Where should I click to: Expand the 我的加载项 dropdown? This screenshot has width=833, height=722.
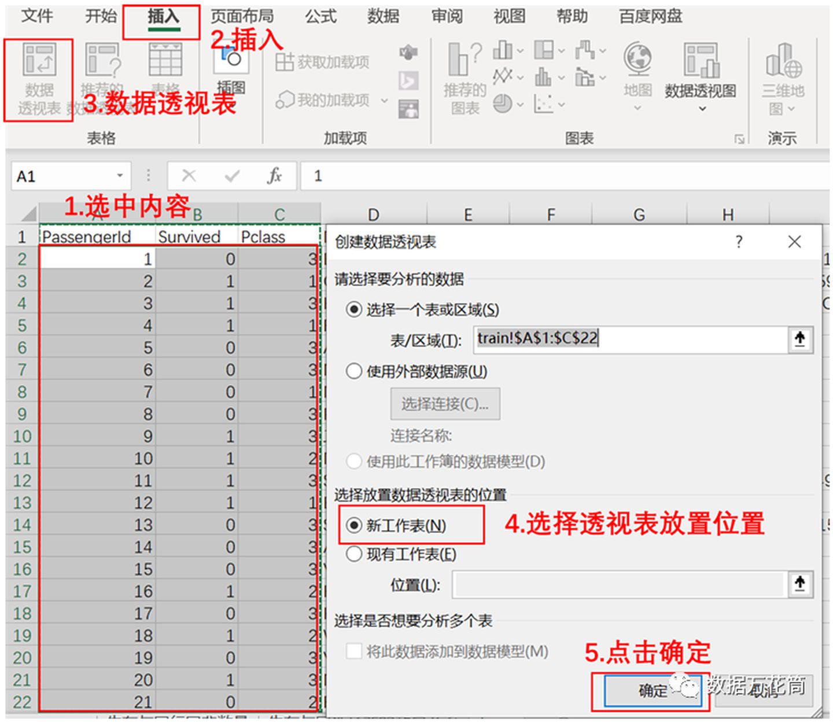pyautogui.click(x=383, y=101)
